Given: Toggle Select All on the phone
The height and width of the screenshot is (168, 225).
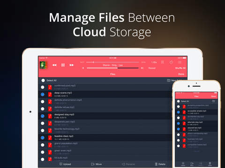Looking at the screenshot, I should point(178,101).
